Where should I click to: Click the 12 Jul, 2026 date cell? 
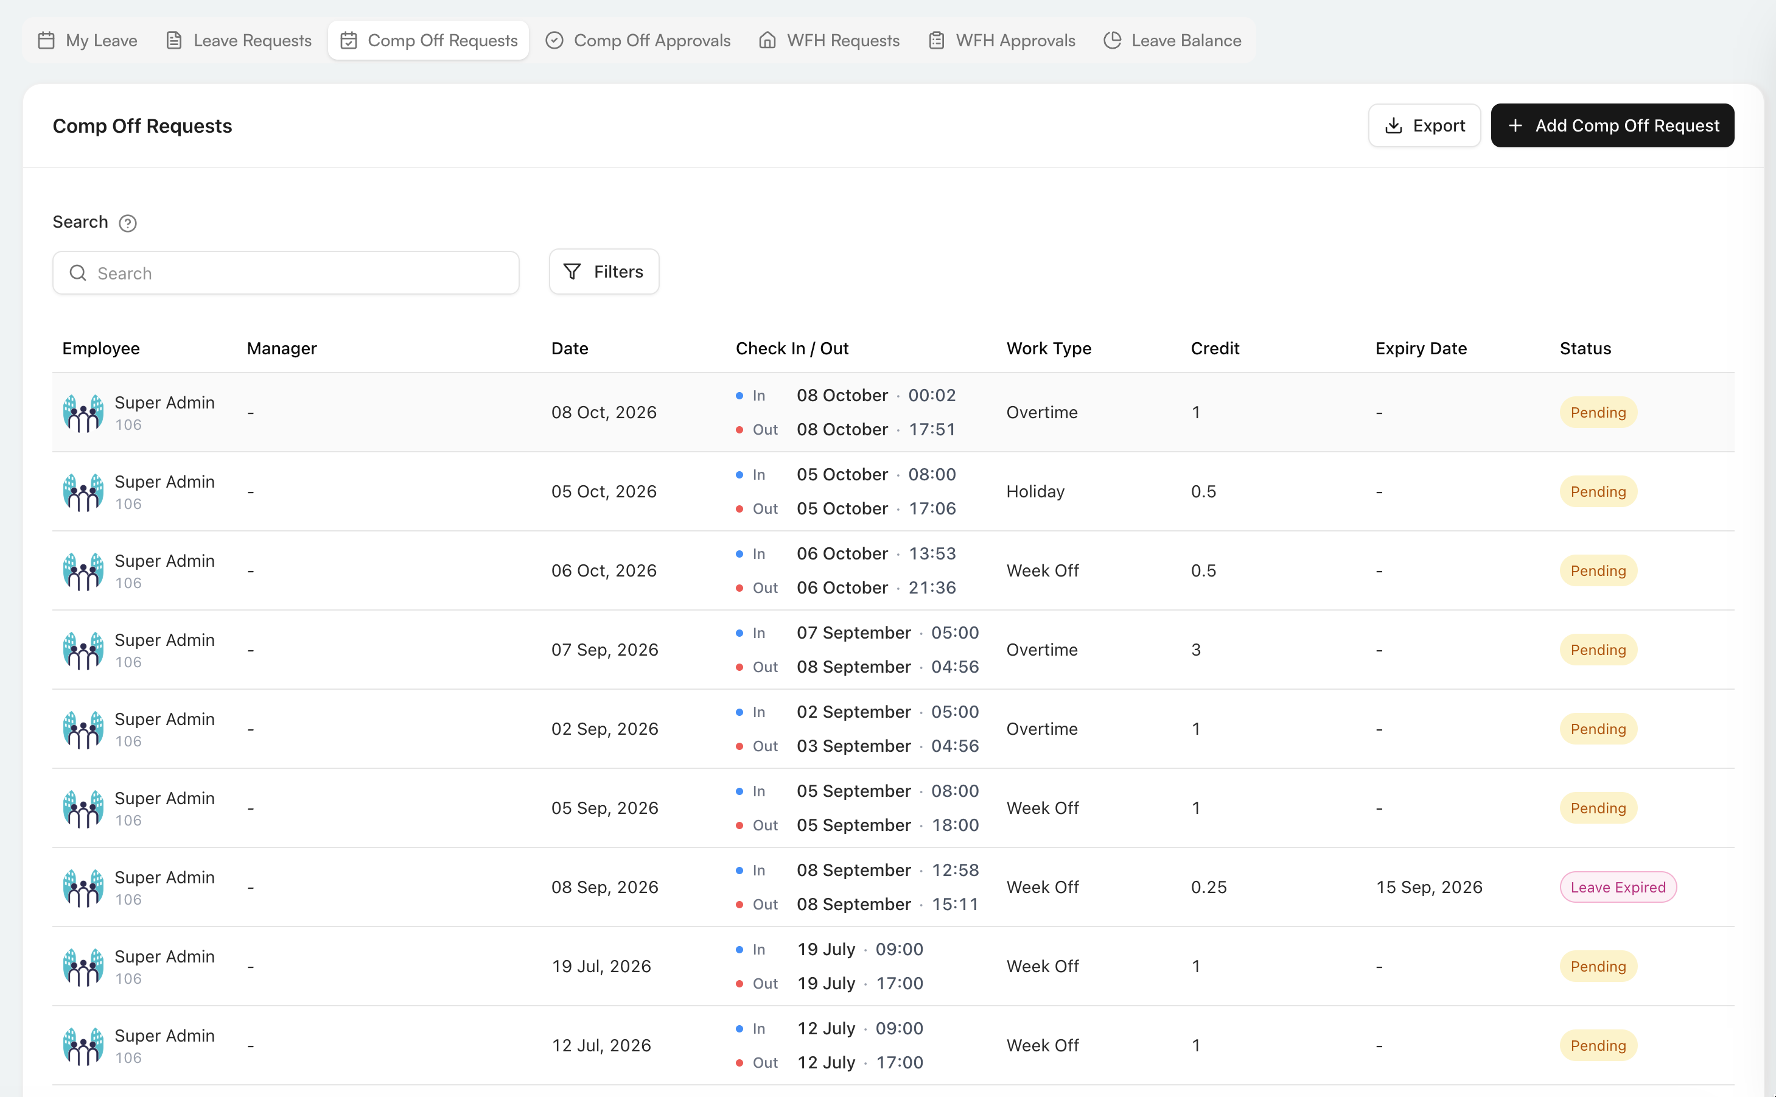601,1045
